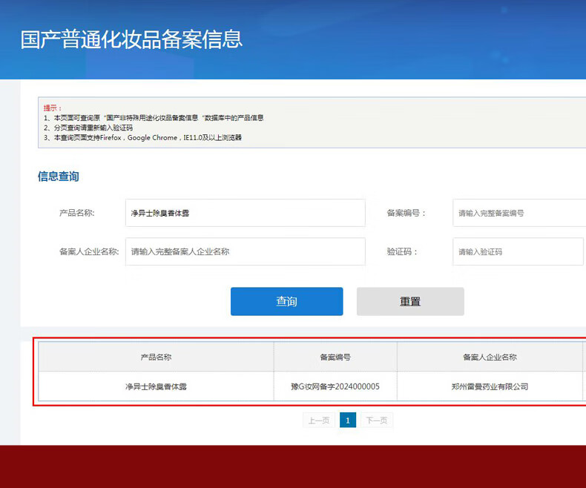
Task: Click into the 验证码 captcha field
Action: (518, 251)
